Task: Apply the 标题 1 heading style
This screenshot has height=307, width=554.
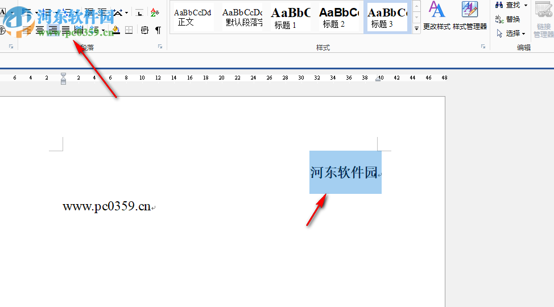Action: [291, 17]
